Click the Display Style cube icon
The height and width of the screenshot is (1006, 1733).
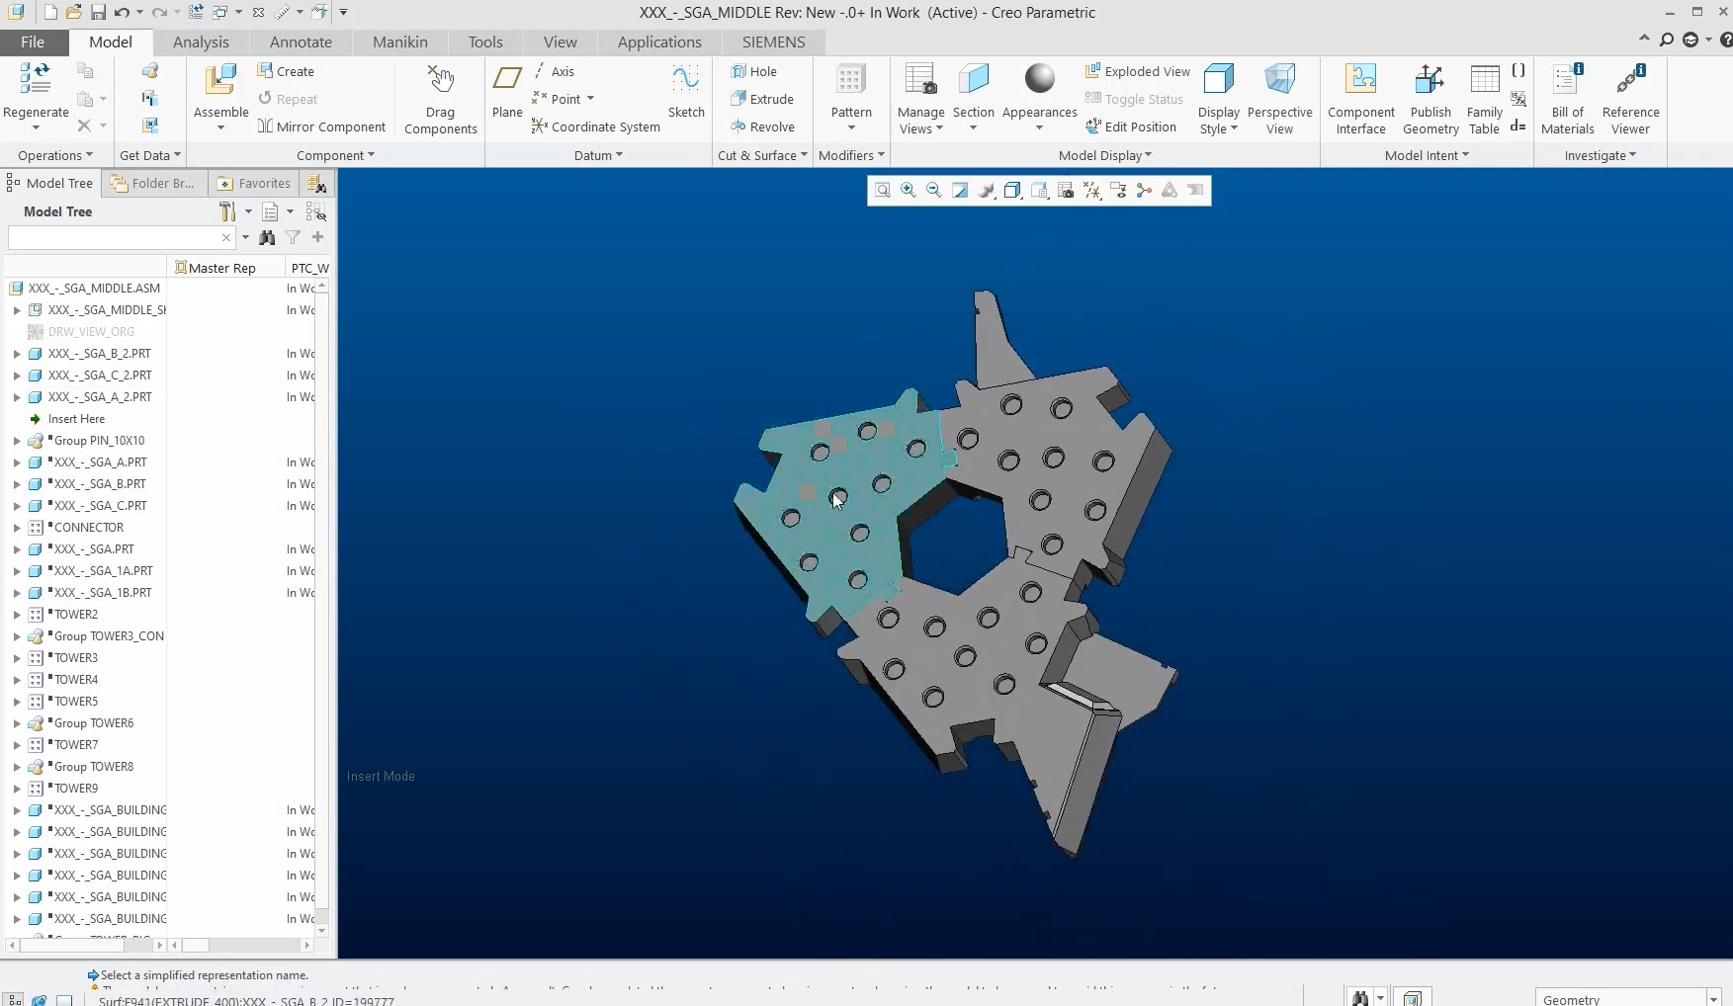(1219, 79)
